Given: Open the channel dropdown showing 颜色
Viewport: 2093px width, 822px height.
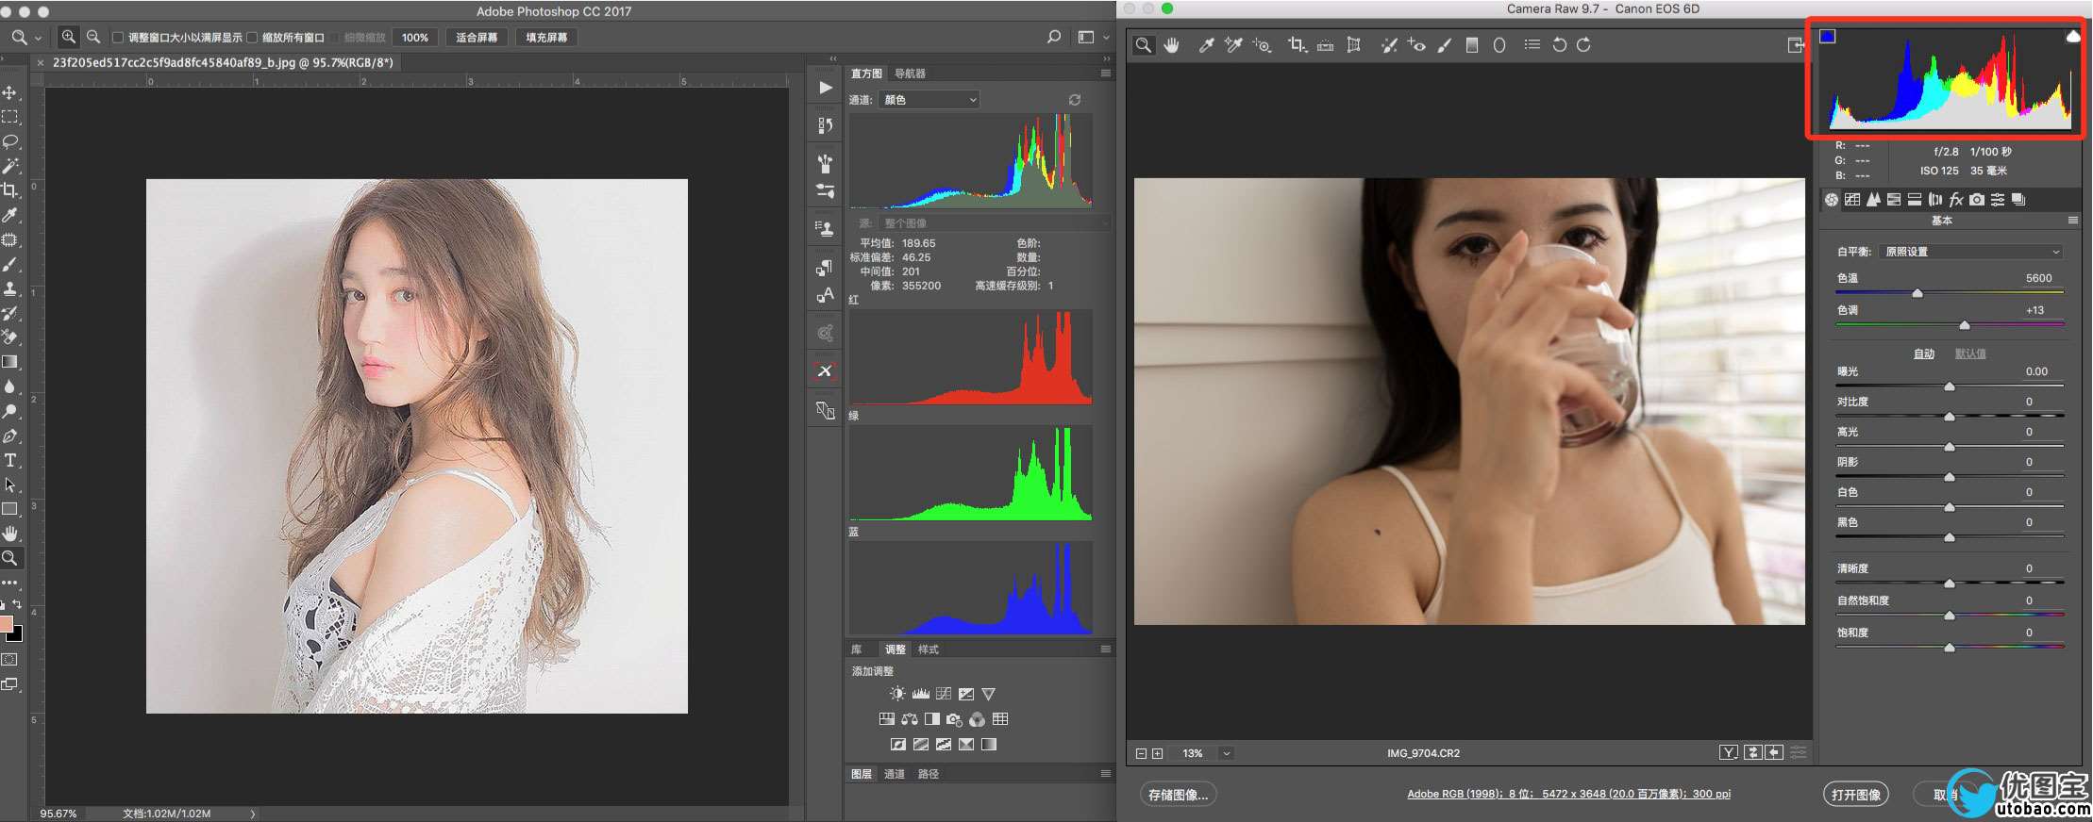Looking at the screenshot, I should click(x=929, y=100).
